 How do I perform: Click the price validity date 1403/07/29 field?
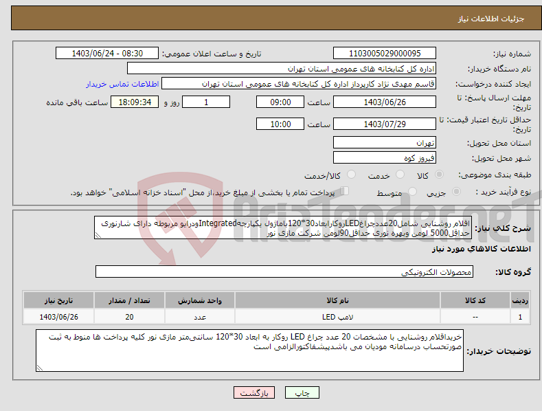click(x=385, y=124)
